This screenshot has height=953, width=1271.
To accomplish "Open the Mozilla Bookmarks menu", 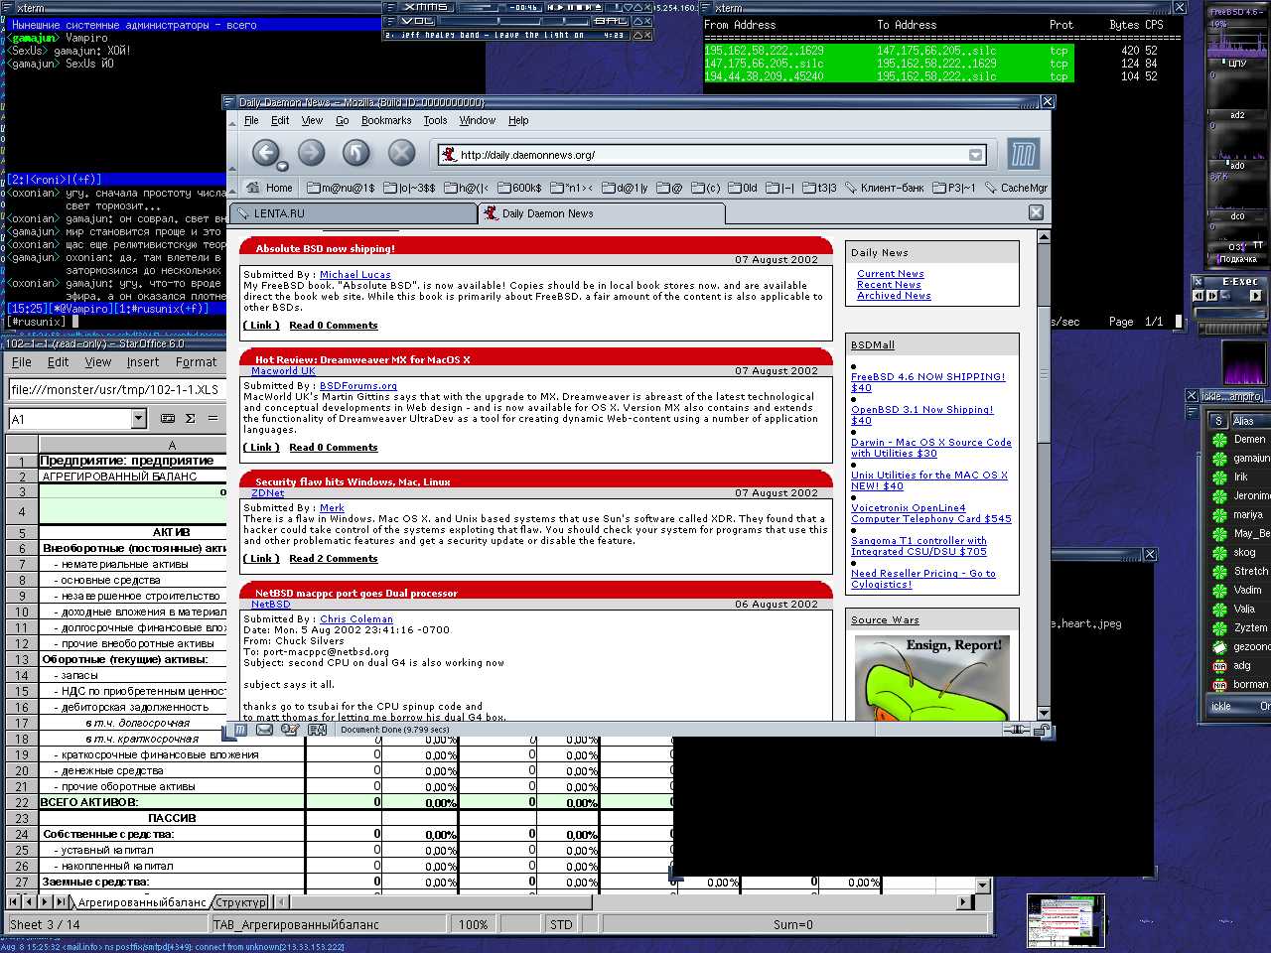I will (x=386, y=120).
